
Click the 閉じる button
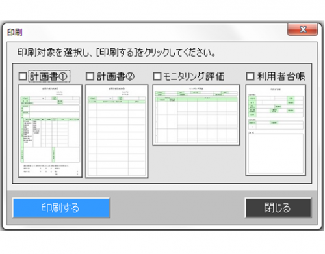point(278,208)
